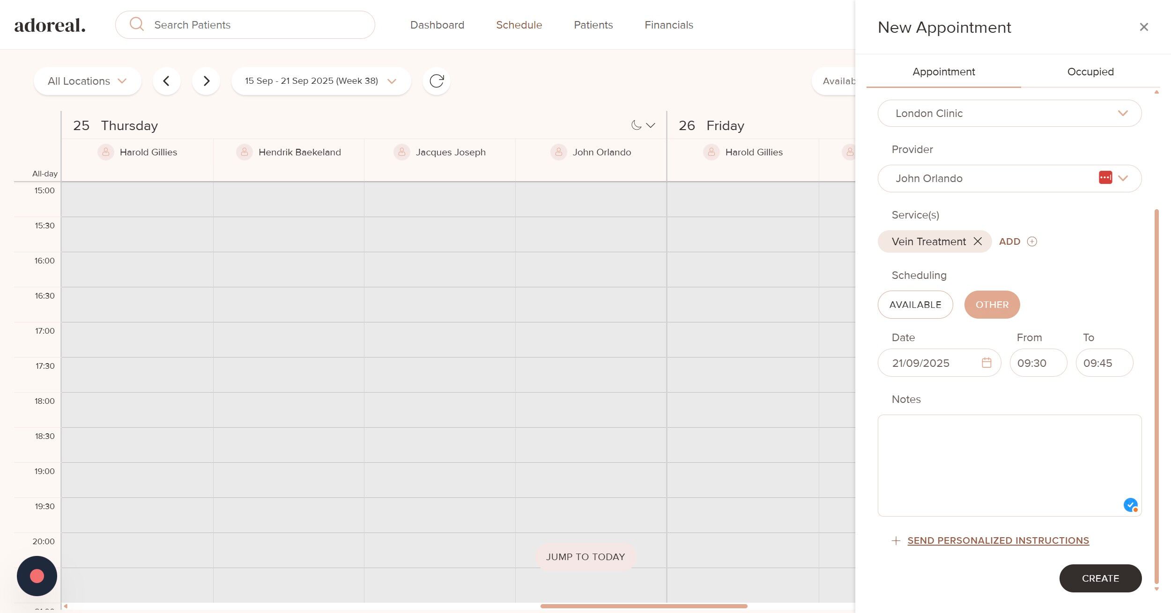Click the moon night-mode icon on Thursday
This screenshot has height=613, width=1171.
(636, 125)
